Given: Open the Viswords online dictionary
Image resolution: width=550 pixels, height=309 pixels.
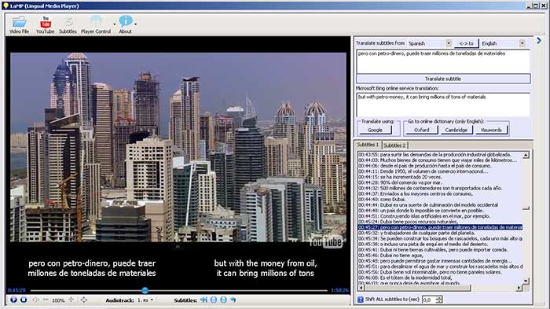Looking at the screenshot, I should 491,130.
